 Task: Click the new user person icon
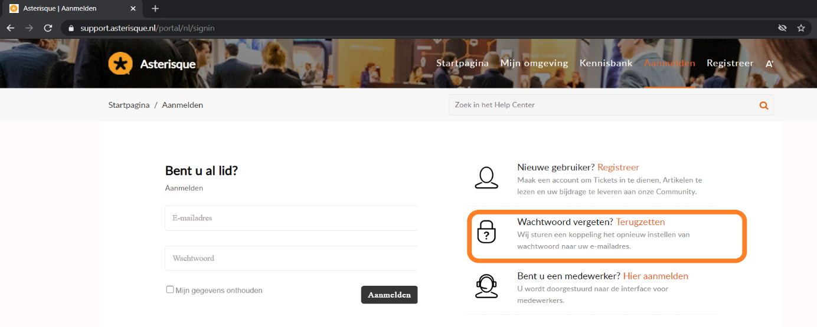pyautogui.click(x=486, y=177)
